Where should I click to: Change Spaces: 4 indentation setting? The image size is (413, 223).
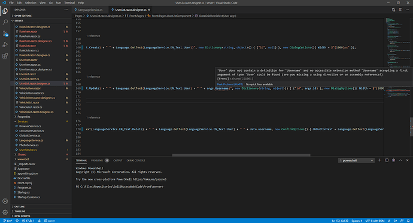coord(357,221)
